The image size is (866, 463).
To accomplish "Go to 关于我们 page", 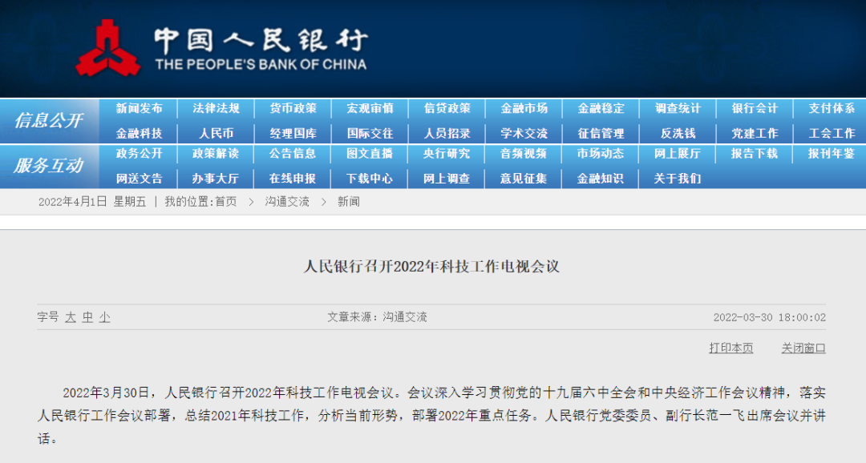I will (x=678, y=179).
